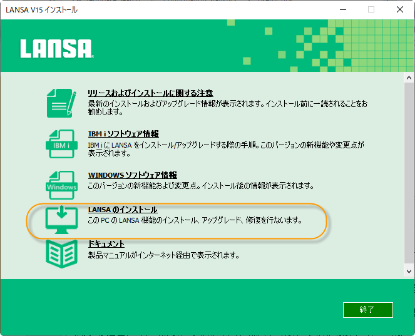The height and width of the screenshot is (336, 415).
Task: Click the このPCのLANSA機能のインストール description text
Action: point(195,220)
